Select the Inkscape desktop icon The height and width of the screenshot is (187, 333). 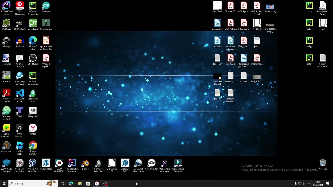[7, 42]
